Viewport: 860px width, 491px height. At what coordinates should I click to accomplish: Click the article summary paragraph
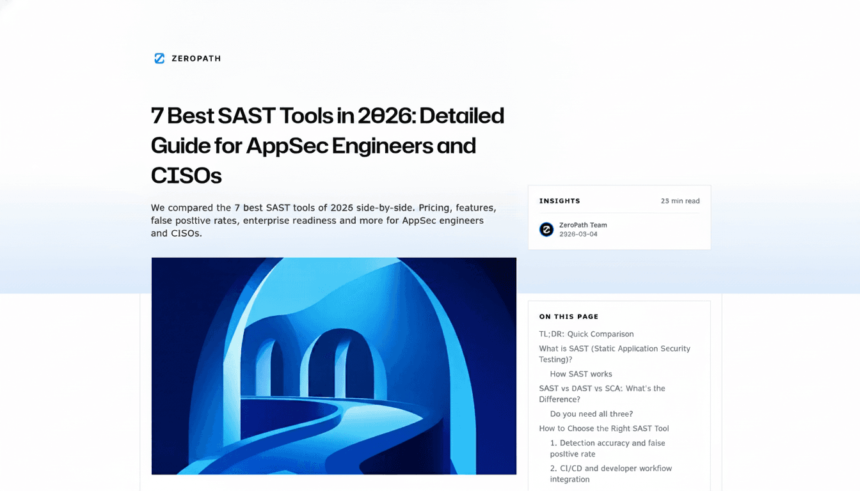tap(324, 221)
